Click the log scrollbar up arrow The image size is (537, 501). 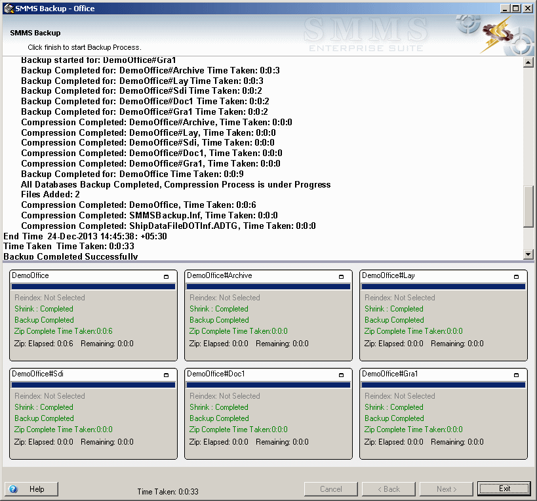[x=528, y=62]
